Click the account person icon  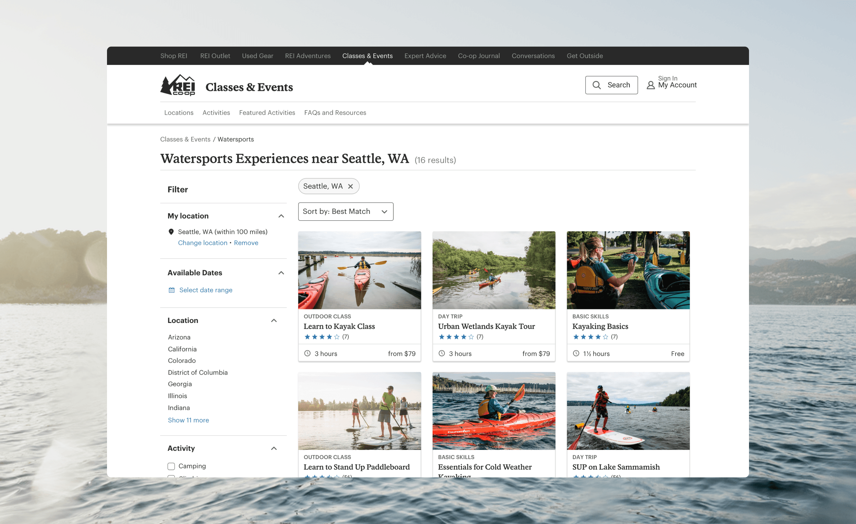(651, 85)
